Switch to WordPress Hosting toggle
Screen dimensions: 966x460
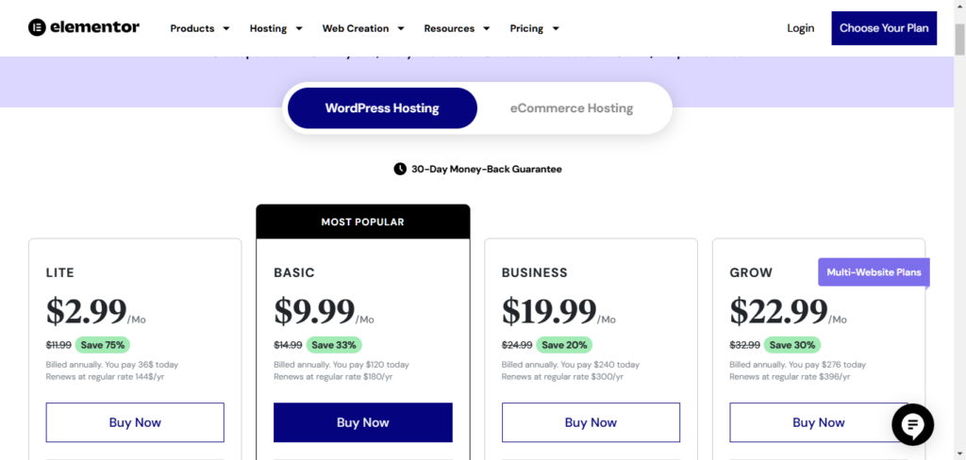tap(382, 108)
